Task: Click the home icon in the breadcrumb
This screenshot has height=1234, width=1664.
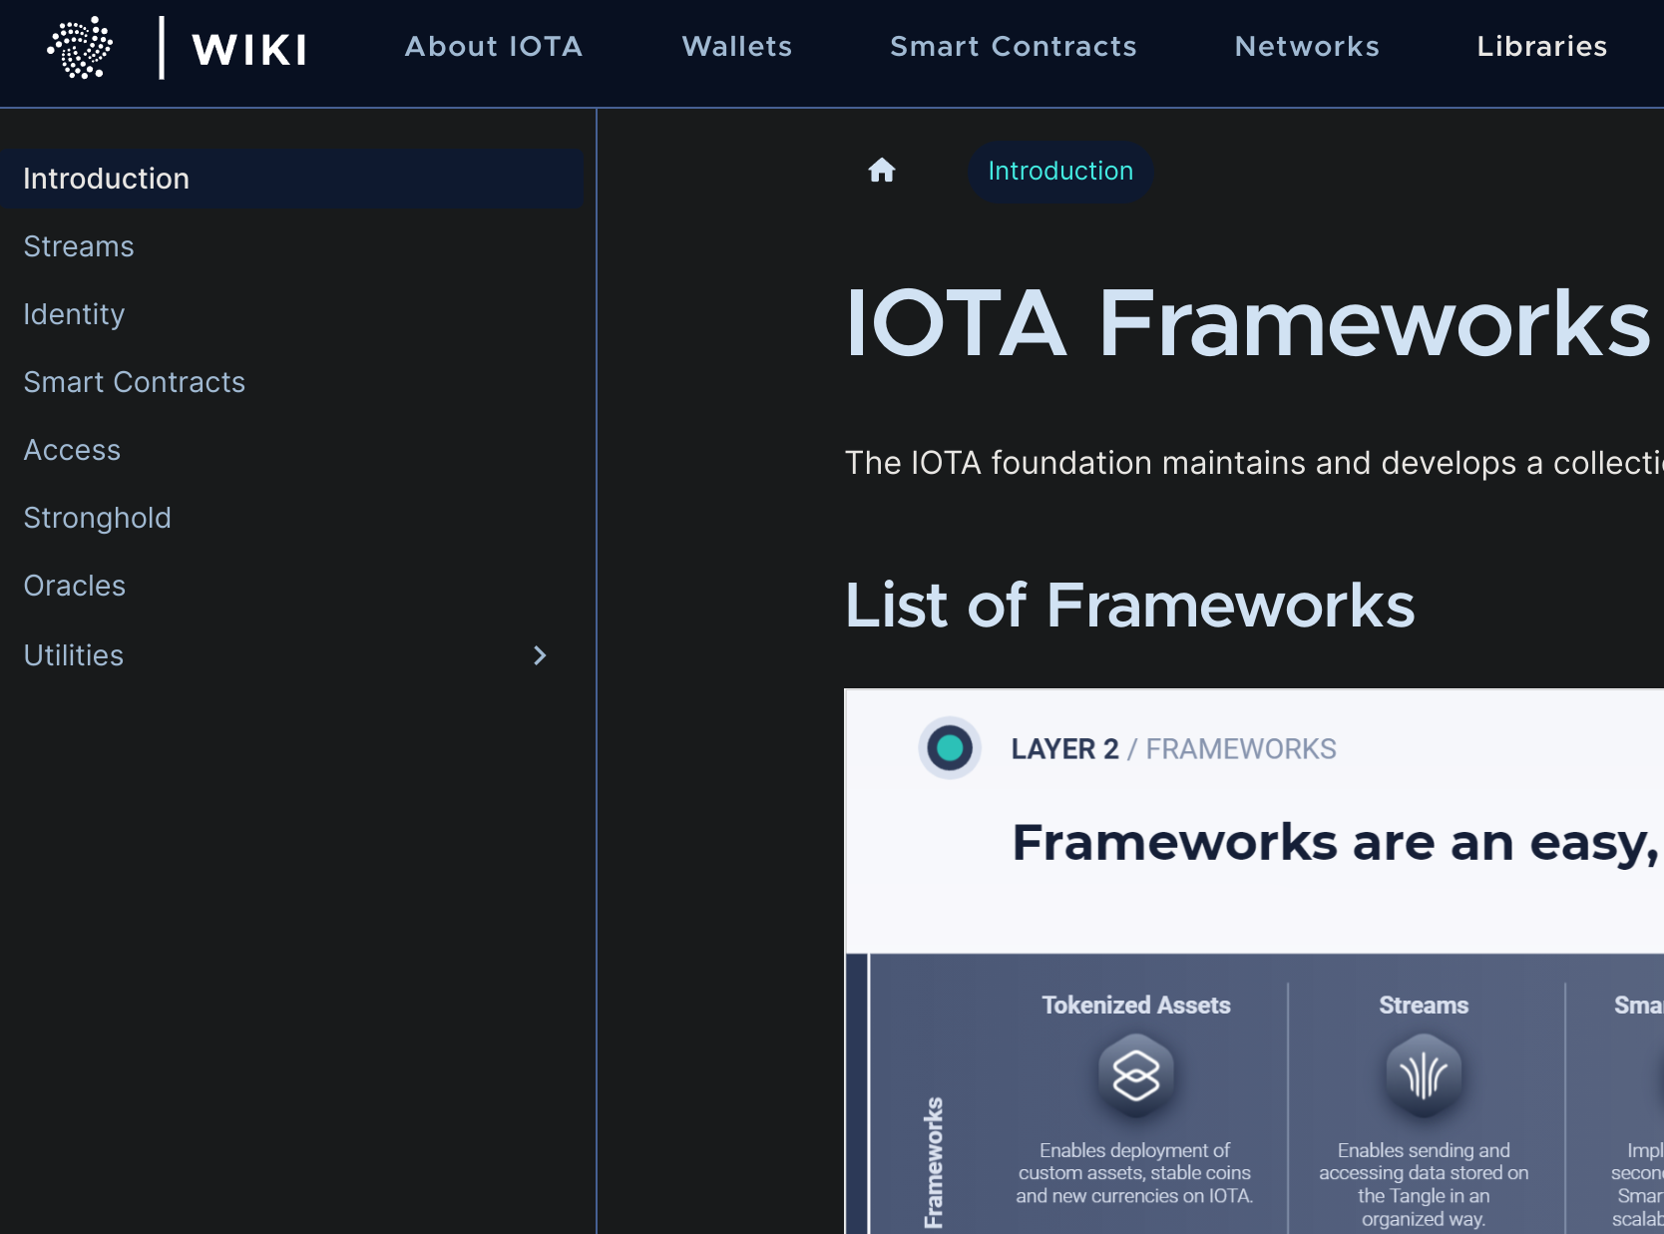Action: [x=882, y=171]
